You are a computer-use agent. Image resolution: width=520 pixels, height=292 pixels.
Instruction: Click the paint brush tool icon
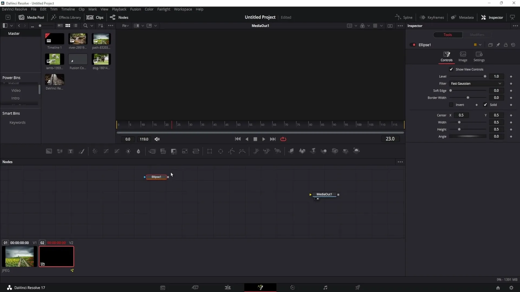pos(82,151)
